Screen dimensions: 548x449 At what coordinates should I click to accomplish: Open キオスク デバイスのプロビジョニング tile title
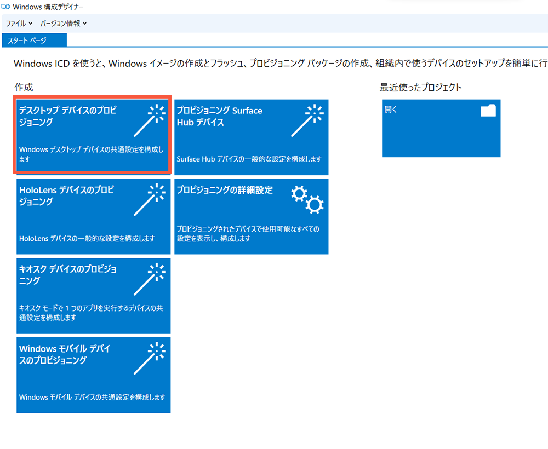(68, 275)
